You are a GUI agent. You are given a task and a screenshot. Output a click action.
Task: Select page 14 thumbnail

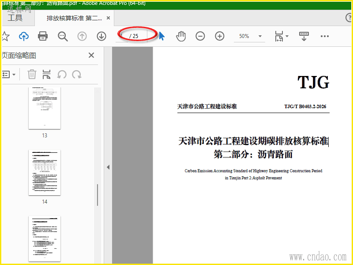pyautogui.click(x=45, y=173)
